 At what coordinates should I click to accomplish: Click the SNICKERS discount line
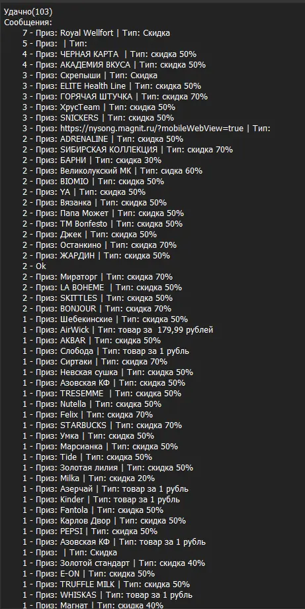click(x=98, y=118)
